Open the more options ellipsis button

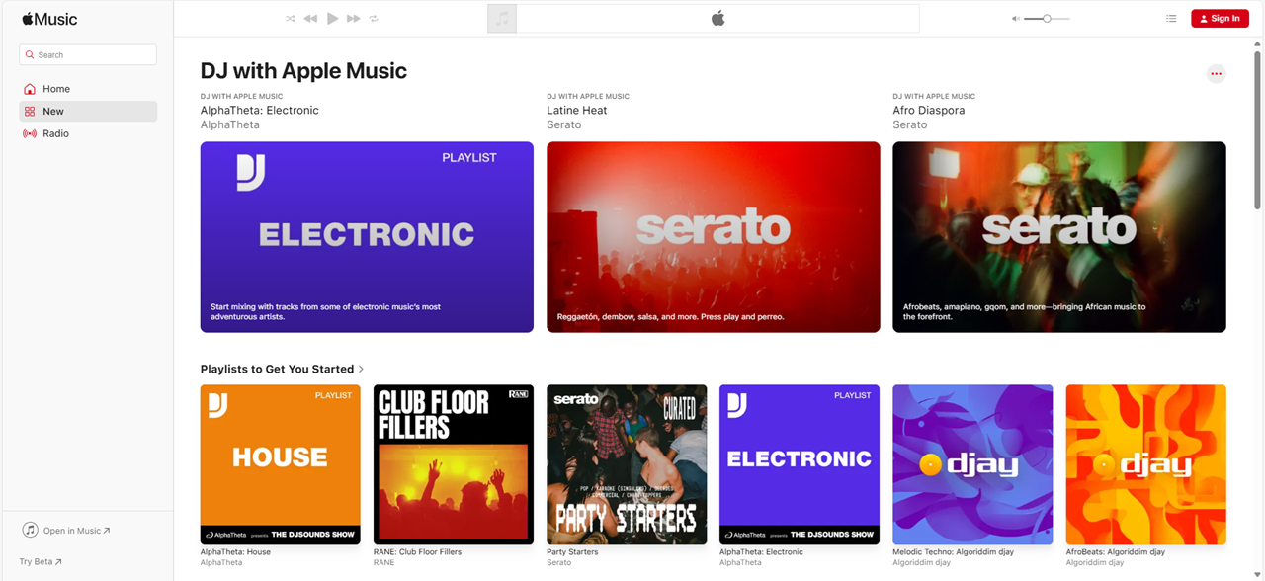pos(1216,73)
